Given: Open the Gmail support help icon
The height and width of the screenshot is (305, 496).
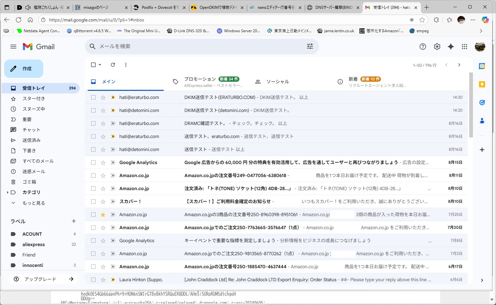Looking at the screenshot, I should 423,47.
